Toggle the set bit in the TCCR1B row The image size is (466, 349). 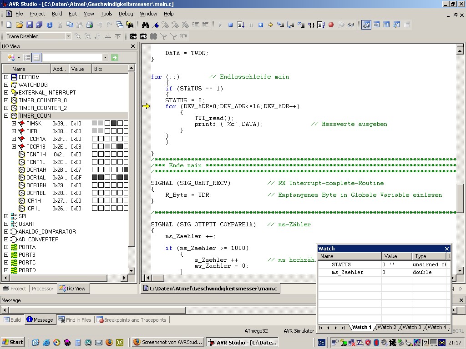click(x=120, y=146)
